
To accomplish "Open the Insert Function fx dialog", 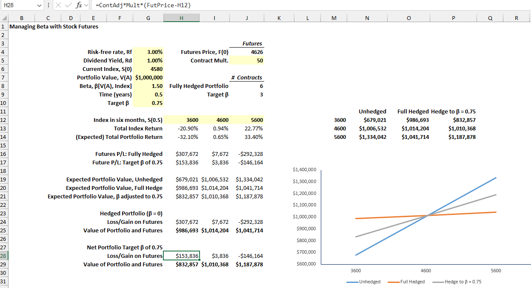I will [x=80, y=6].
